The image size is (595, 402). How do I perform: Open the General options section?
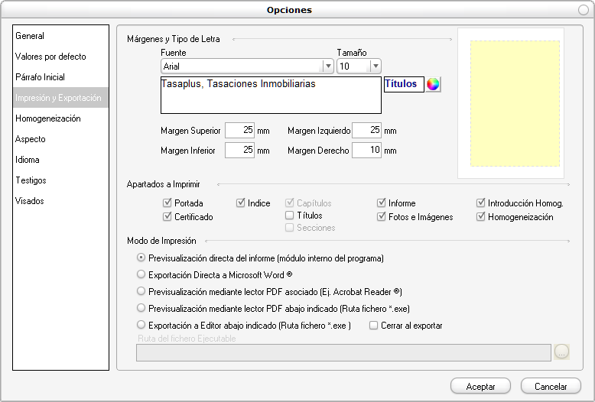tap(30, 36)
